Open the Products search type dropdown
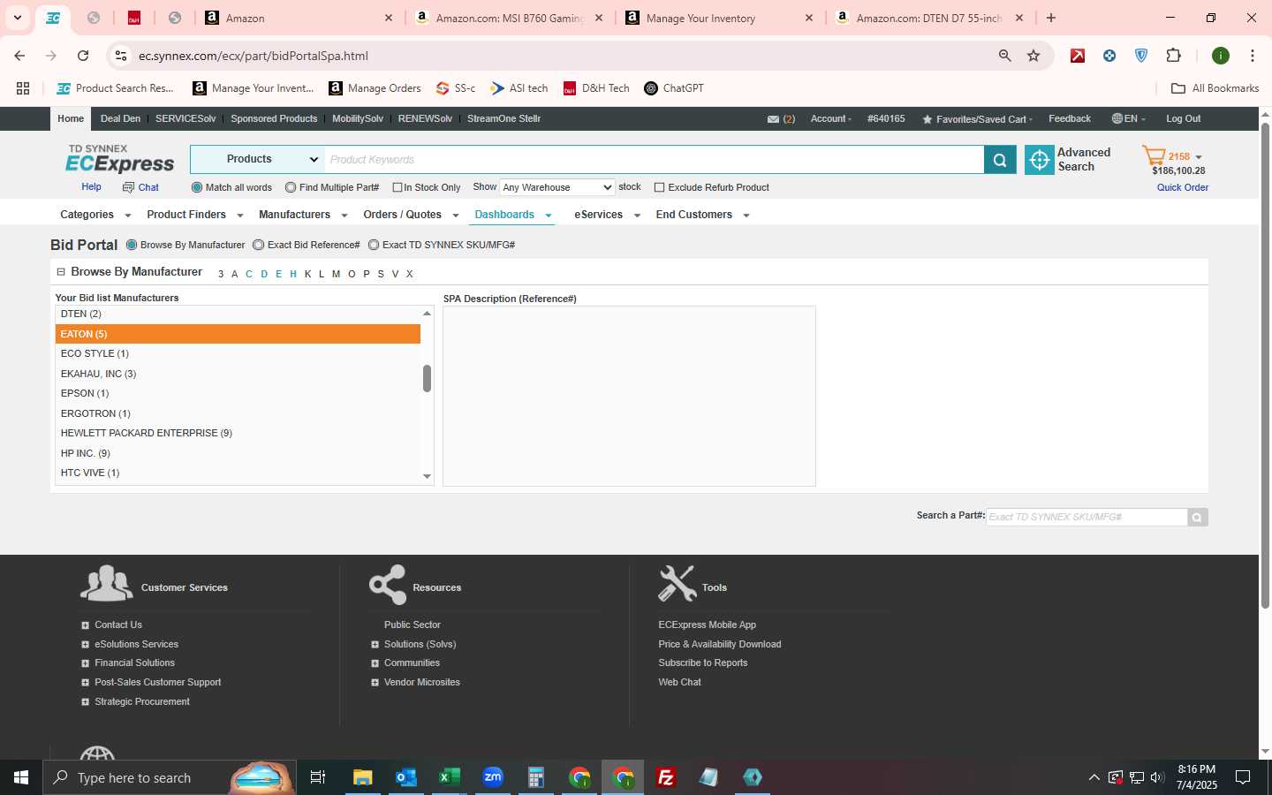Screen dimensions: 1272x795 pyautogui.click(x=258, y=160)
